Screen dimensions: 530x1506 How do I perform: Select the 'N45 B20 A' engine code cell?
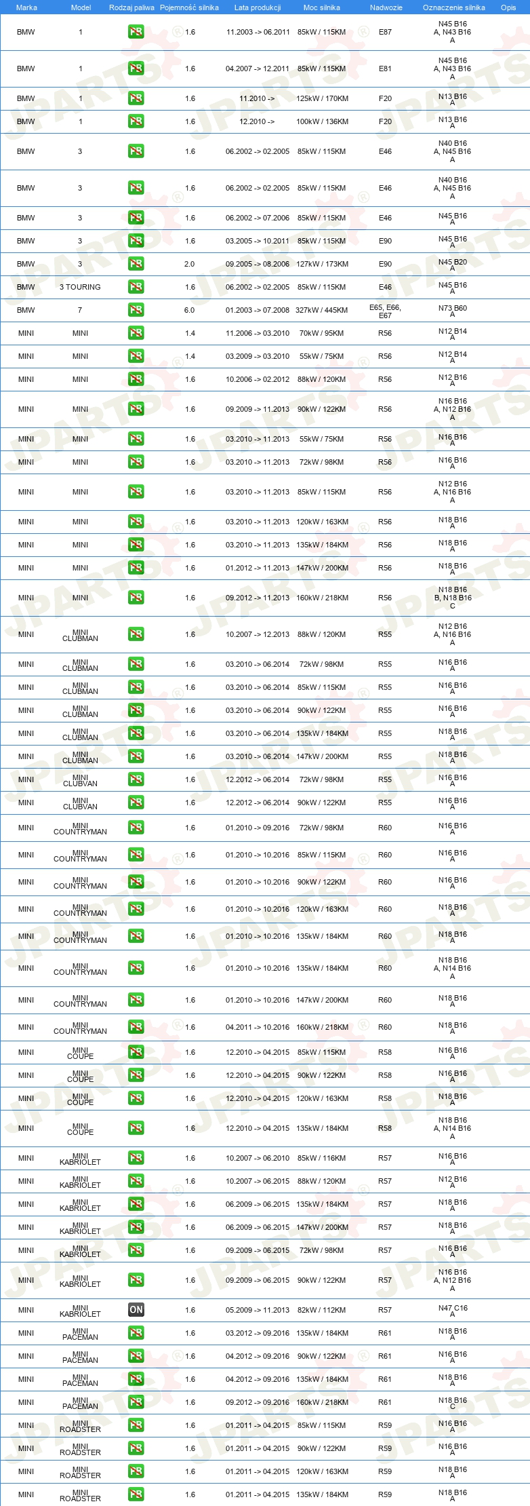point(453,265)
